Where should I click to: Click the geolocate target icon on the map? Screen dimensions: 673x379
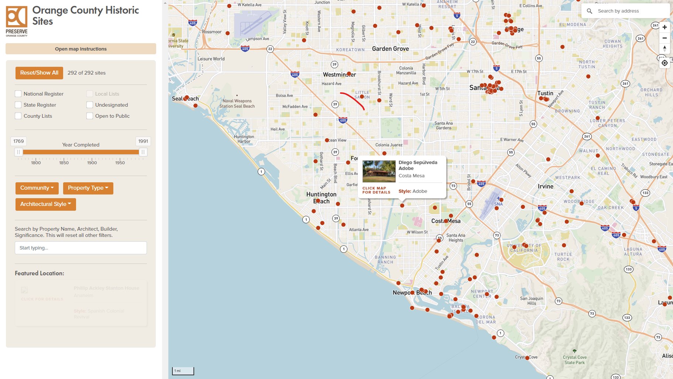665,63
